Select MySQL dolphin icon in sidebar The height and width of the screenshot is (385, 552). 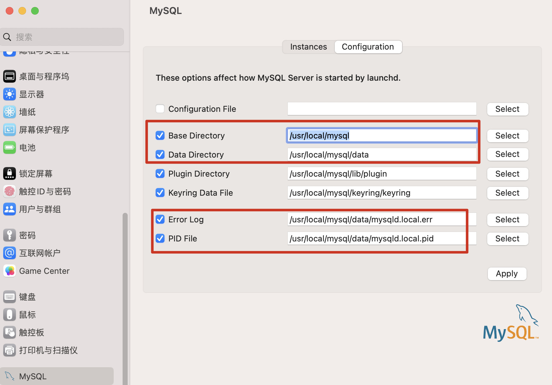coord(10,376)
